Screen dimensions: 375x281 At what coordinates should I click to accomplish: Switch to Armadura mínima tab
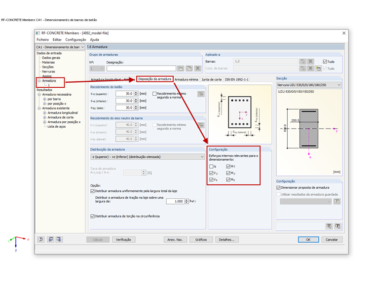click(186, 79)
